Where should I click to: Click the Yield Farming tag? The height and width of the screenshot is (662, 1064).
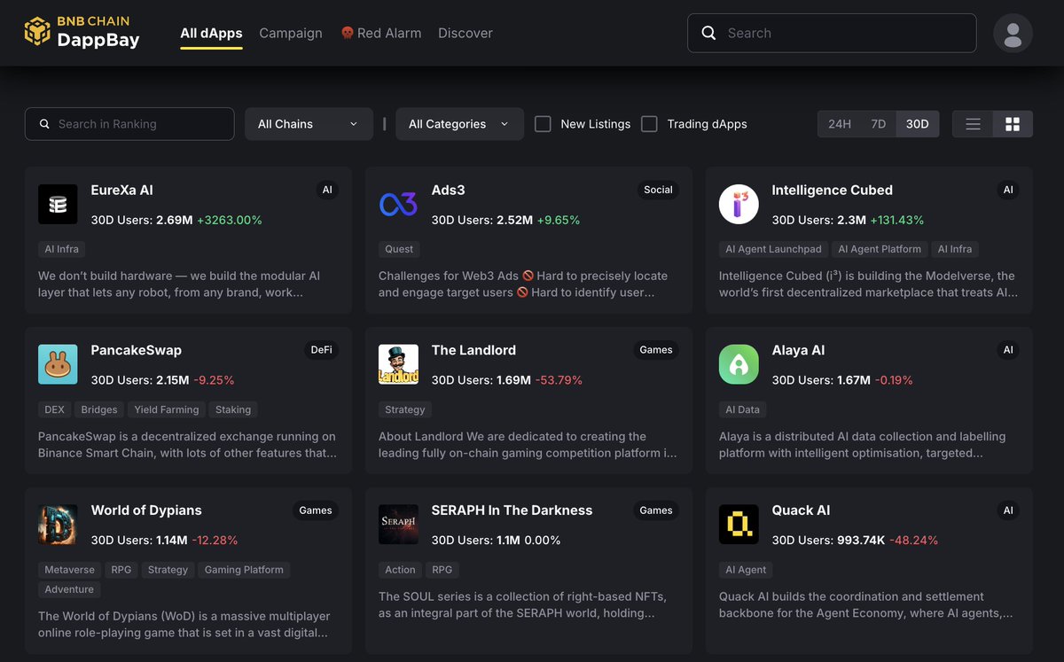tap(167, 409)
